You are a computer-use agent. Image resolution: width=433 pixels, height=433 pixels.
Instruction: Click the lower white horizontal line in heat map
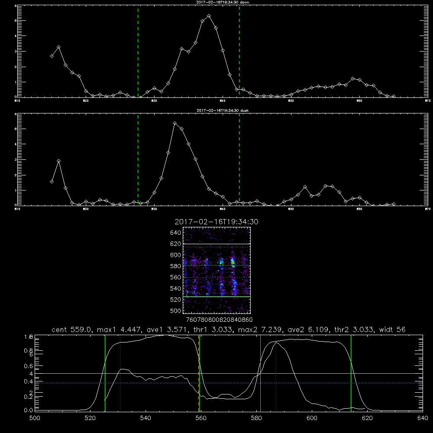pyautogui.click(x=217, y=297)
